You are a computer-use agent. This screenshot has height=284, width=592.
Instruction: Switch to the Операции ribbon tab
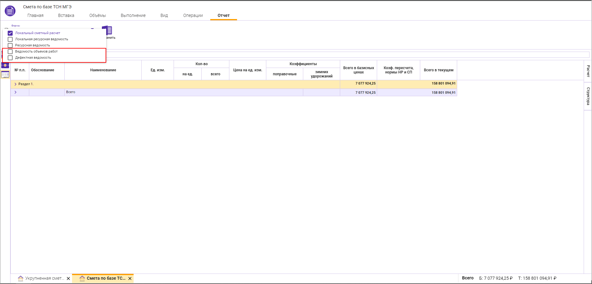(x=193, y=15)
